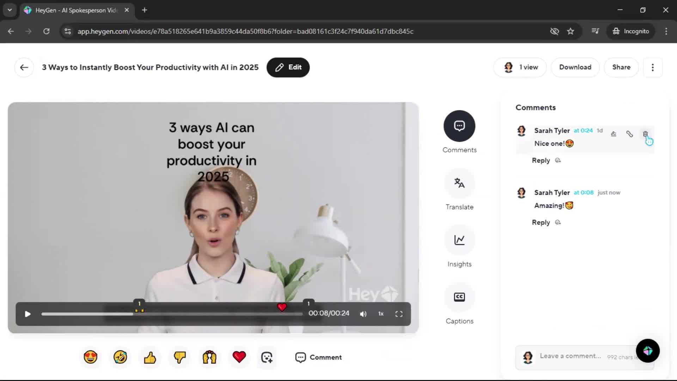Edit the 'Nice one!' comment with pencil icon

click(614, 134)
